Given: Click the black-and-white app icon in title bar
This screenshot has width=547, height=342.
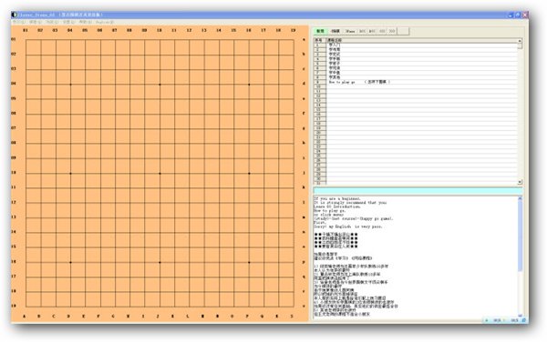Looking at the screenshot, I should (x=15, y=15).
